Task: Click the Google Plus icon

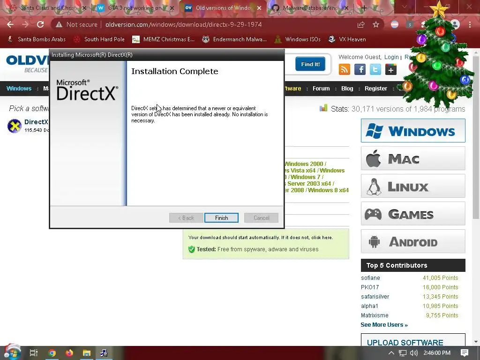Action: coord(391,69)
